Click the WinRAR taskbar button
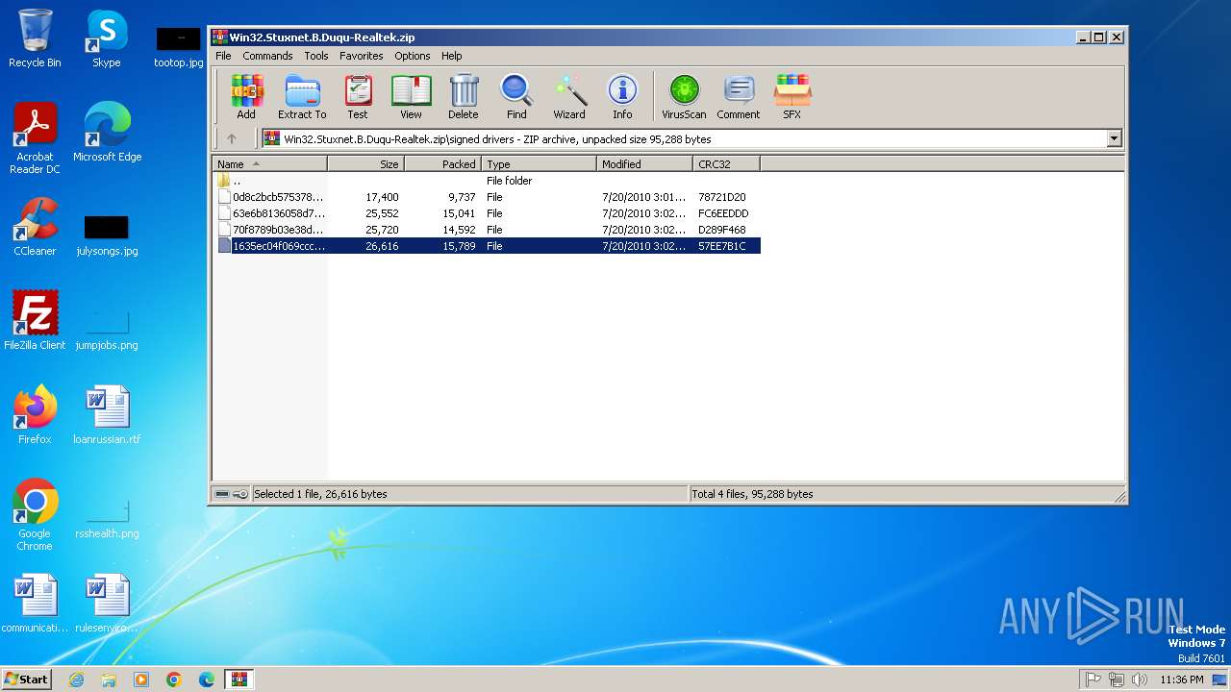The height and width of the screenshot is (692, 1231). pos(239,680)
